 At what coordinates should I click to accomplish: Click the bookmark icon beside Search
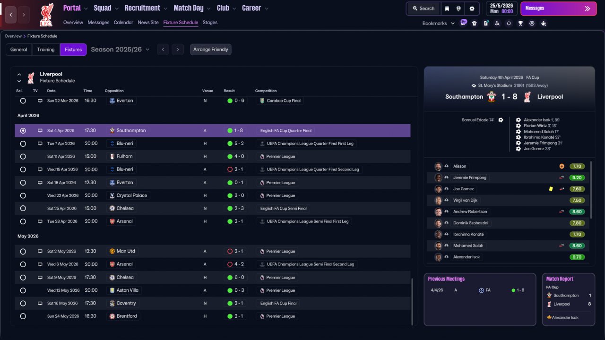(447, 8)
